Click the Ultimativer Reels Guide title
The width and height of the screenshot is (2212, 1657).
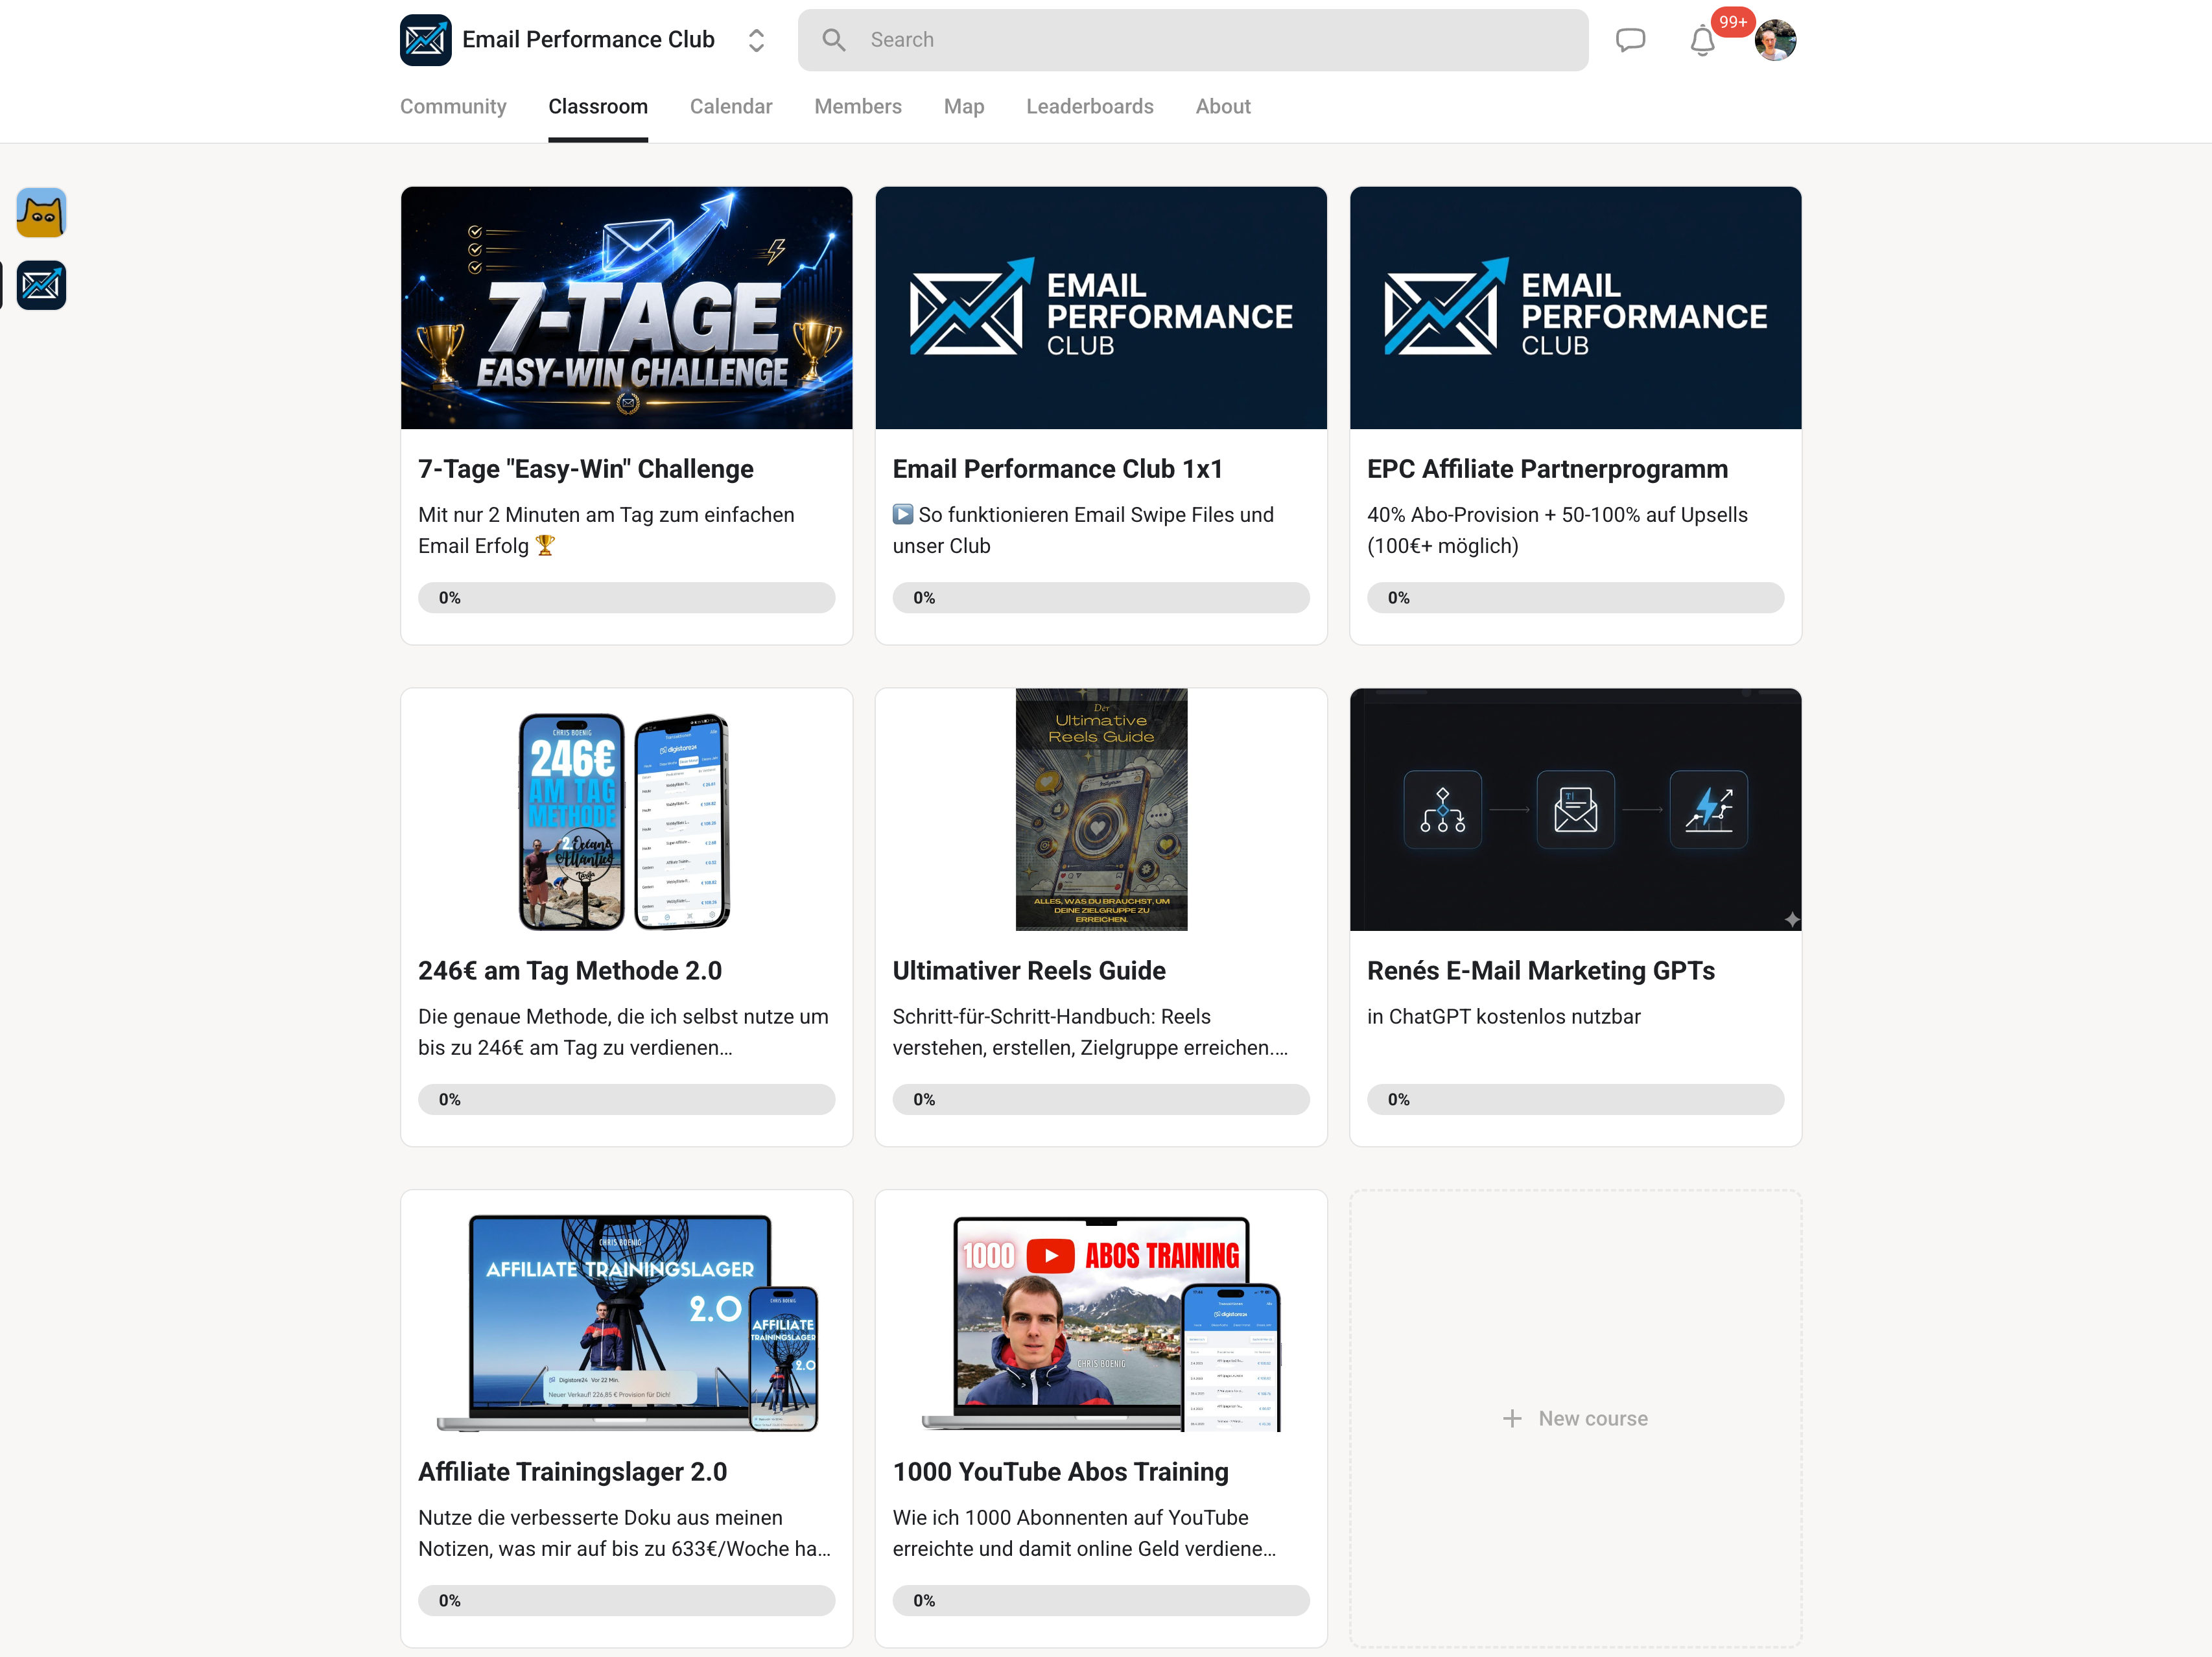tap(1029, 971)
